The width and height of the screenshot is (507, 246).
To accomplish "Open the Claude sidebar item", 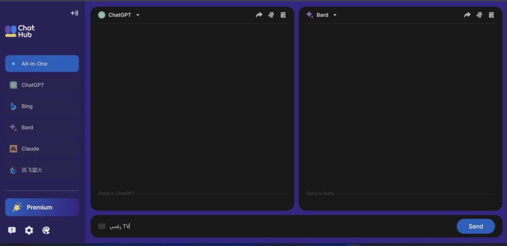I will pos(42,148).
